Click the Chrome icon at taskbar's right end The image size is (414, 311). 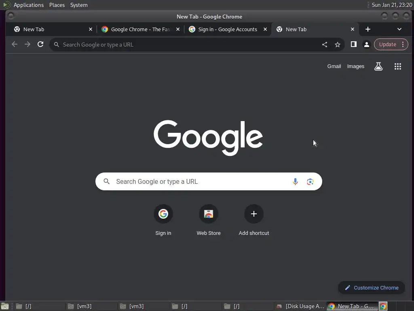[383, 306]
